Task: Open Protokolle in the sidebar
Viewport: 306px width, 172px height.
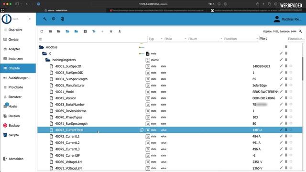Action: [18, 87]
